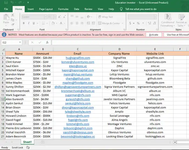Screen dimensions: 189x150
Task: Click the Cut scissors icon
Action: coord(13,15)
